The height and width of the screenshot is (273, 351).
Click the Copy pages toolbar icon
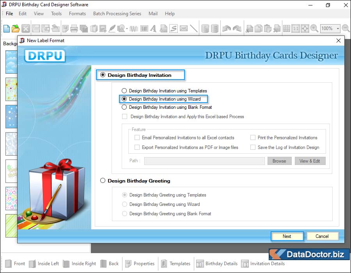(x=259, y=28)
